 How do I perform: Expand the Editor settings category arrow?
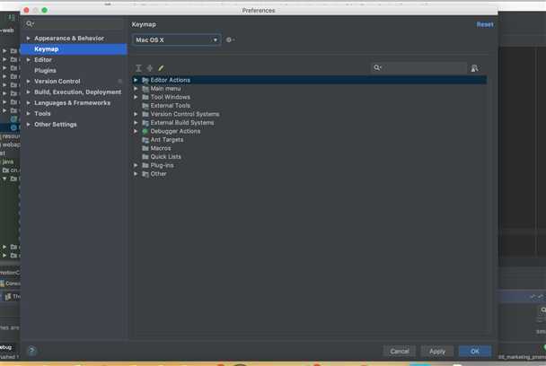tap(28, 60)
